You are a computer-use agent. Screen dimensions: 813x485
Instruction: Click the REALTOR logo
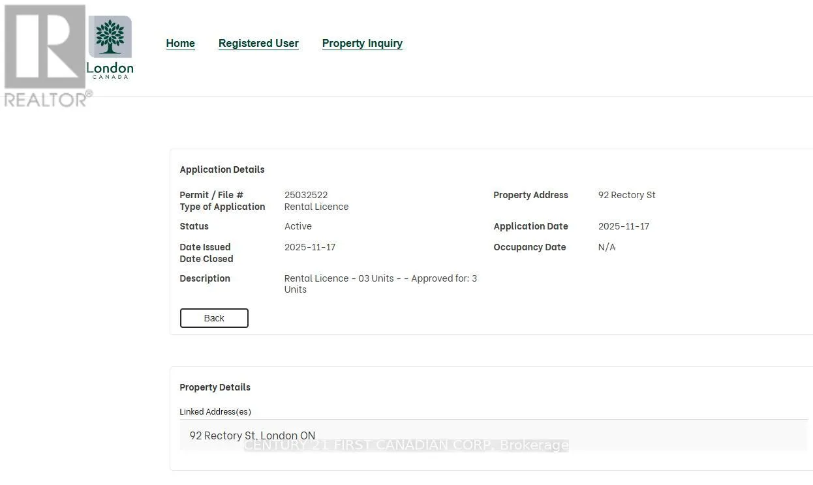(x=46, y=55)
